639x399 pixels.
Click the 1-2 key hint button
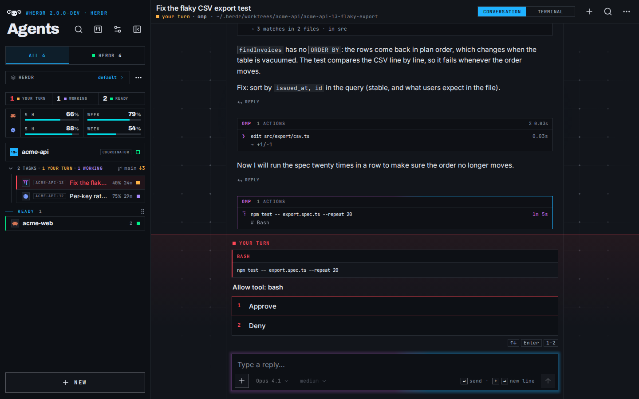tap(551, 343)
